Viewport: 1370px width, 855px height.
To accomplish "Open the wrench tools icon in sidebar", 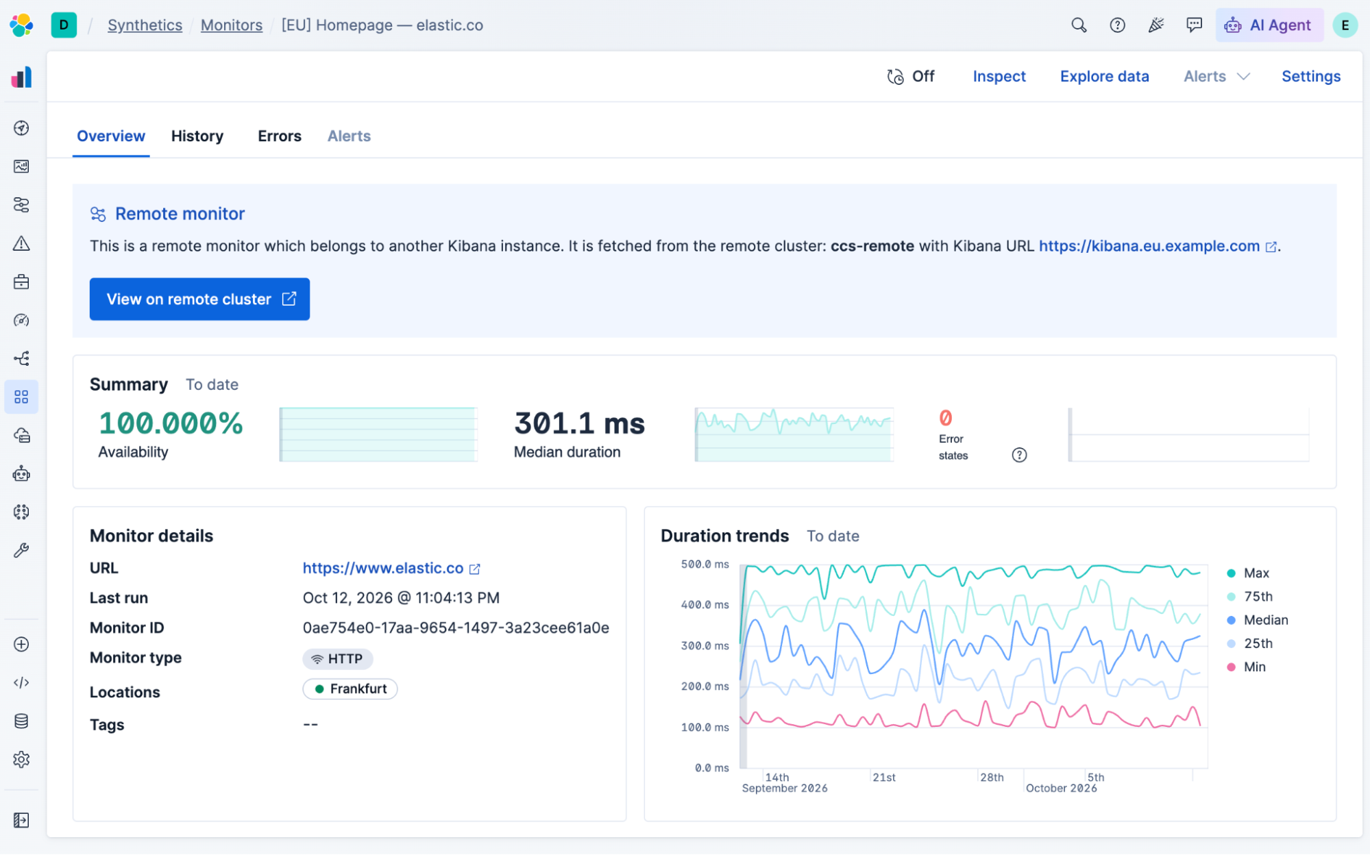I will pos(21,550).
